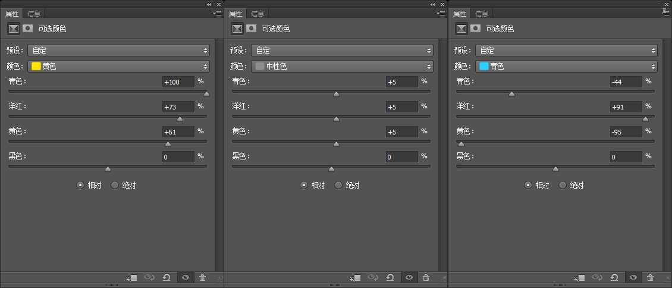Image resolution: width=672 pixels, height=288 pixels.
Task: Click the view previous state icon in the Neutrals (中性色) panel
Action: pyautogui.click(x=373, y=277)
